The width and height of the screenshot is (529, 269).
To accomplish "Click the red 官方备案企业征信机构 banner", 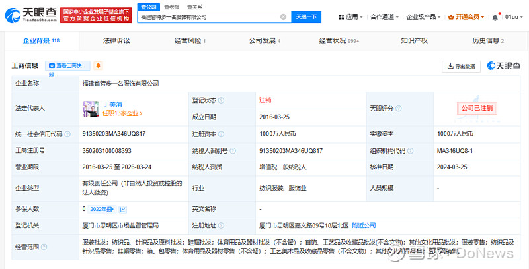I will pyautogui.click(x=96, y=15).
